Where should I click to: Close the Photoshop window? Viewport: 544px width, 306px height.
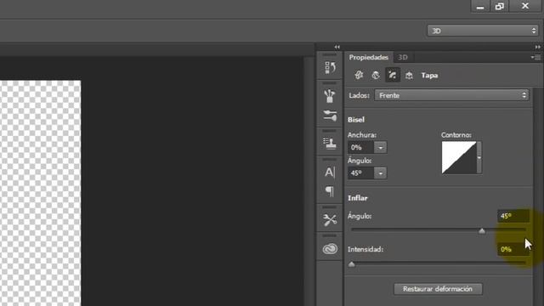[525, 6]
